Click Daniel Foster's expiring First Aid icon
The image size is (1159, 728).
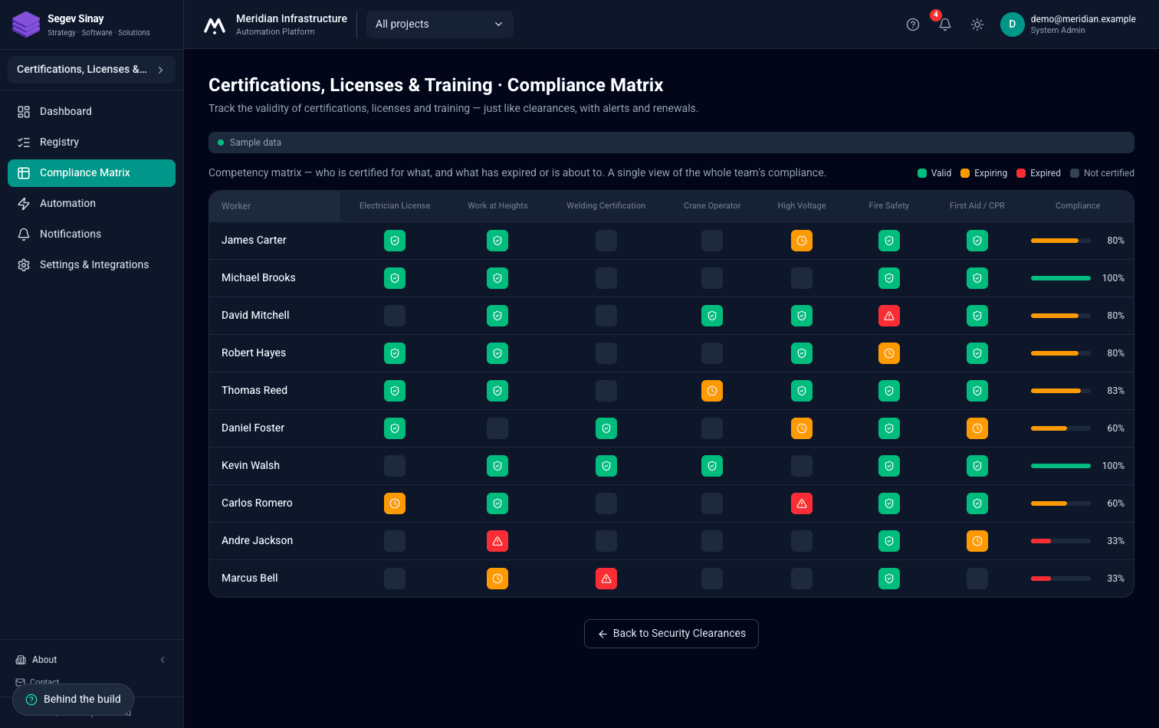click(x=977, y=428)
